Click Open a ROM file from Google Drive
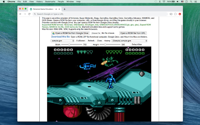Viewport: 200px width, 125px height. pyautogui.click(x=70, y=33)
